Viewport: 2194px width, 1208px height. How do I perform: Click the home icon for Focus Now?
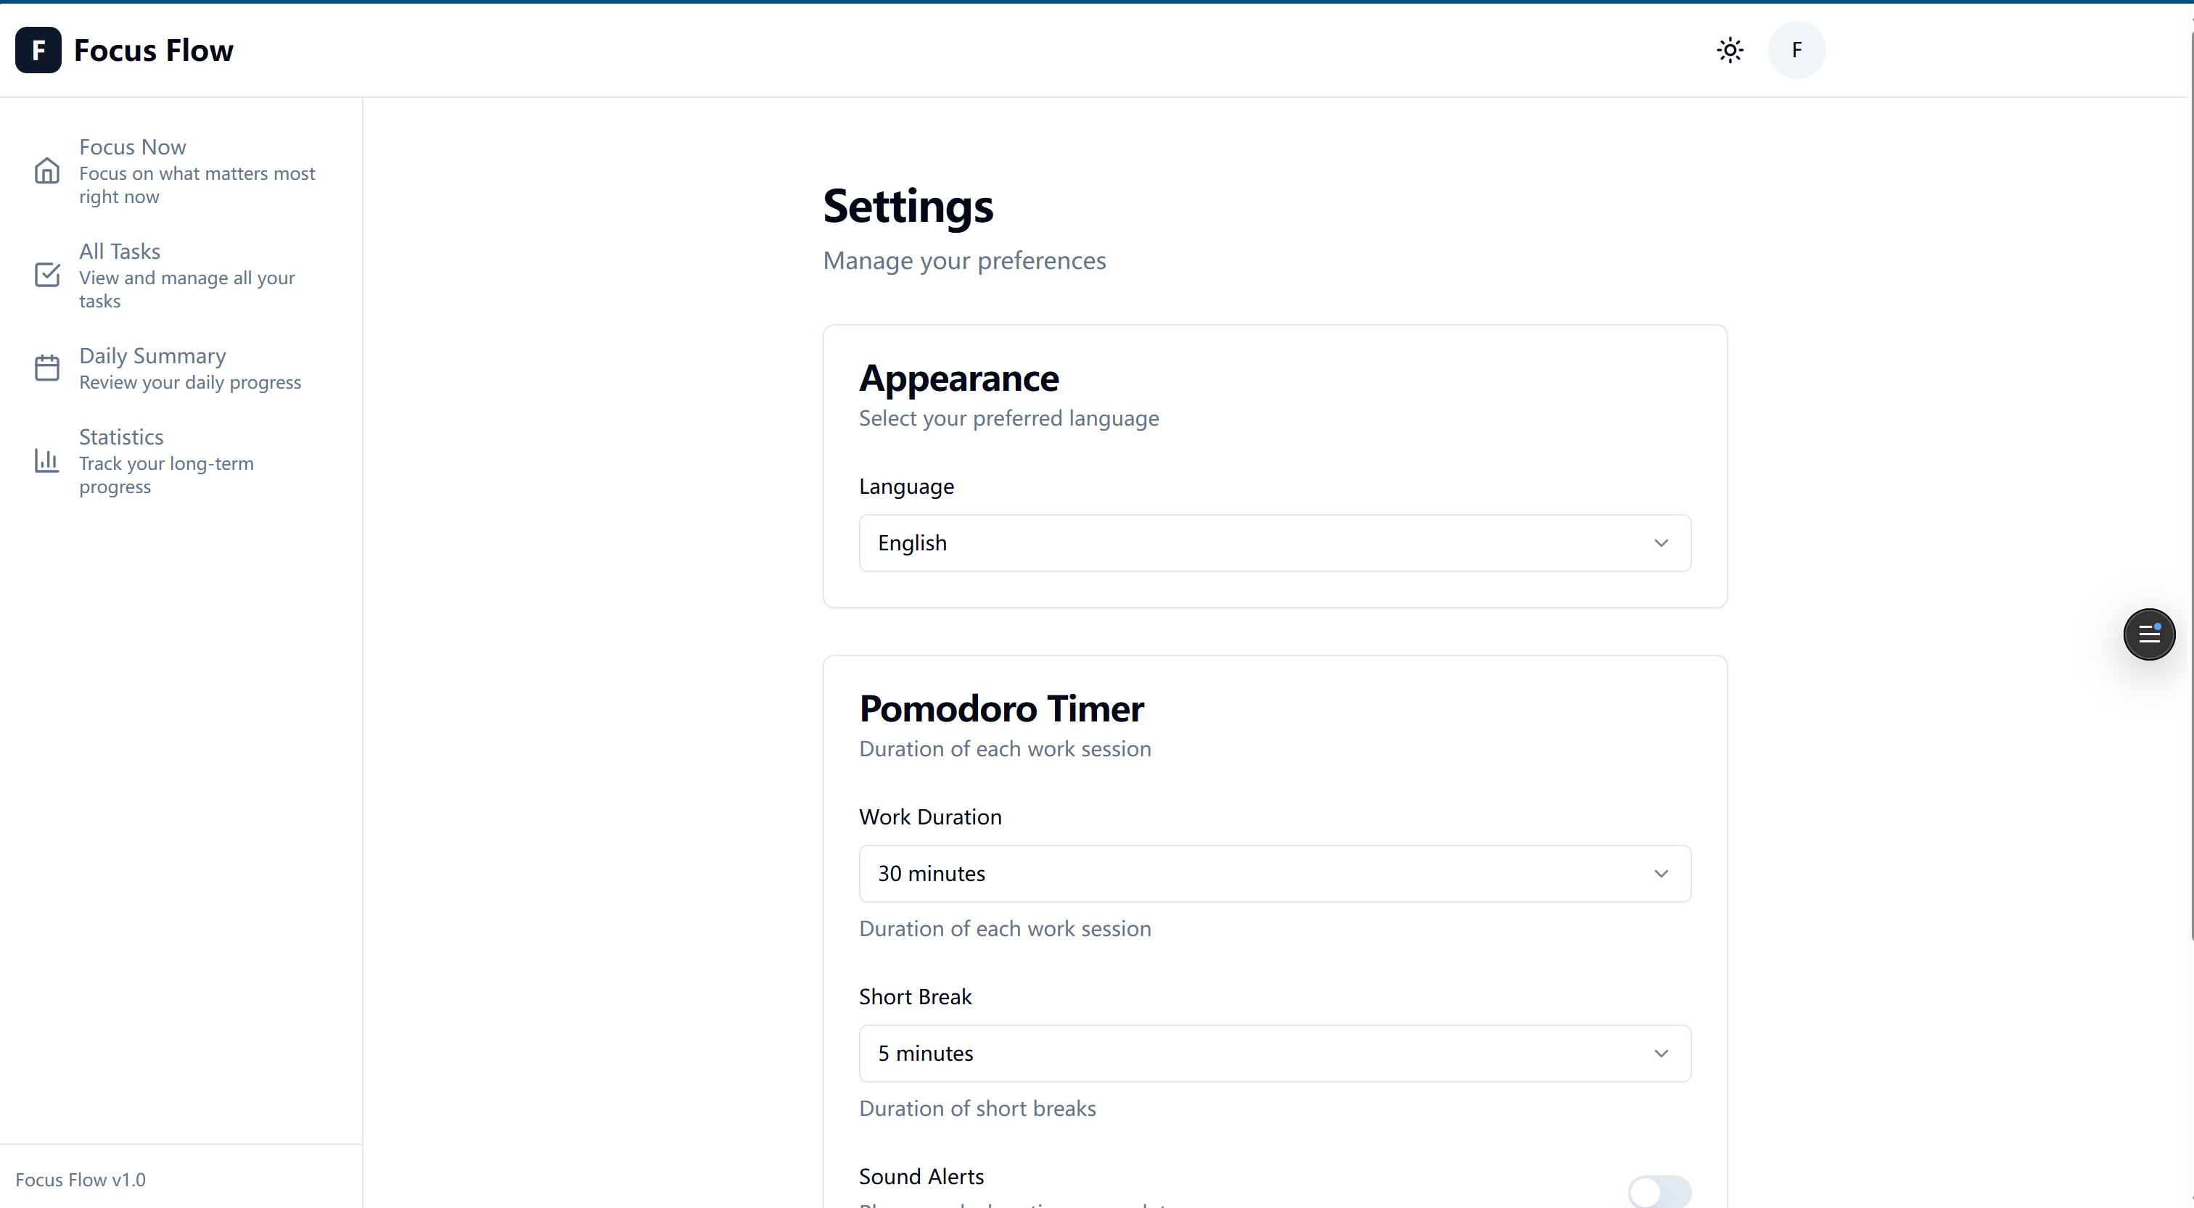pos(48,171)
